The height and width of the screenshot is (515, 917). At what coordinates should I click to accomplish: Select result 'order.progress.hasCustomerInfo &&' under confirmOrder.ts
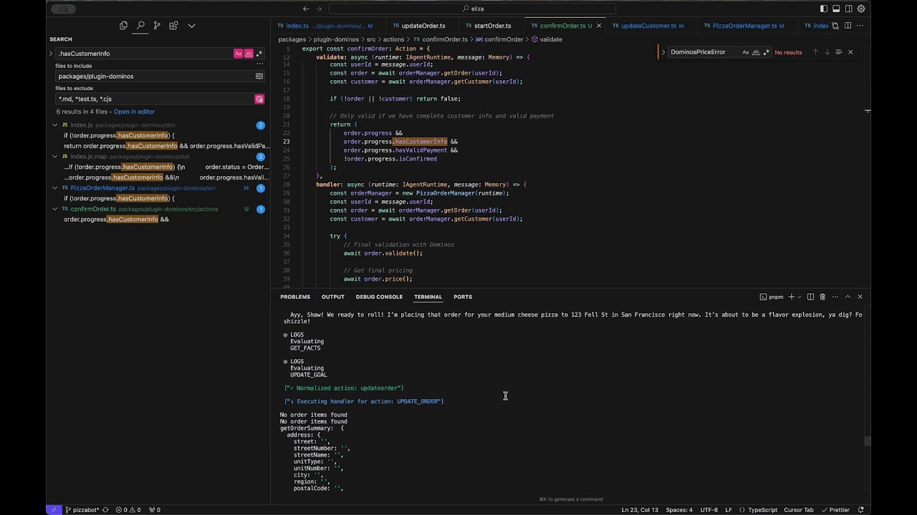coord(117,220)
